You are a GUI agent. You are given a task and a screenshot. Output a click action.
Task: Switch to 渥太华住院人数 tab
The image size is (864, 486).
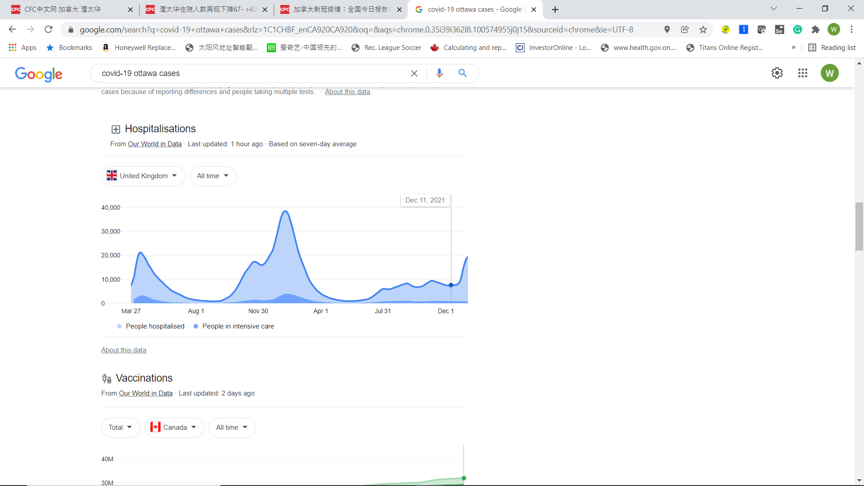[207, 9]
